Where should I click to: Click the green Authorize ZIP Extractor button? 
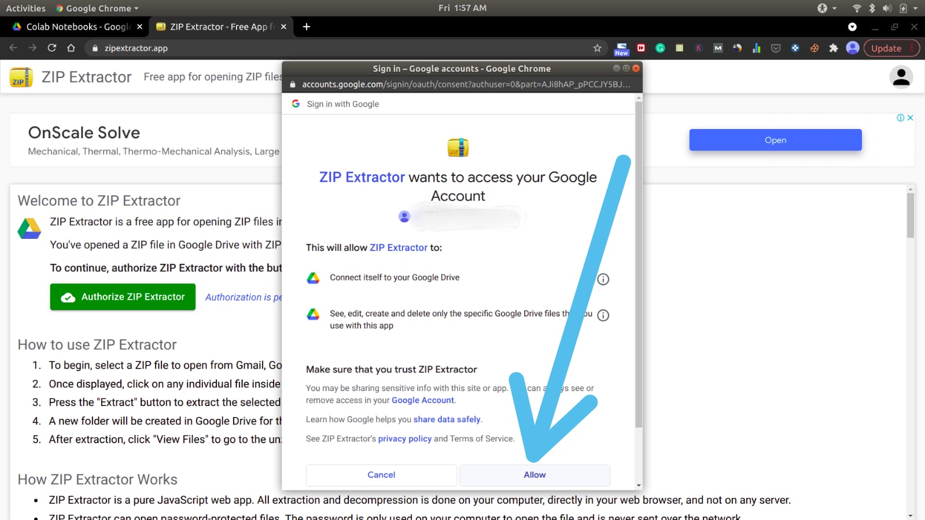[123, 297]
